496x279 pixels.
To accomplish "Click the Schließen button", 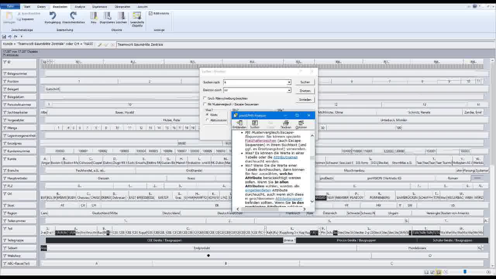I will (305, 100).
